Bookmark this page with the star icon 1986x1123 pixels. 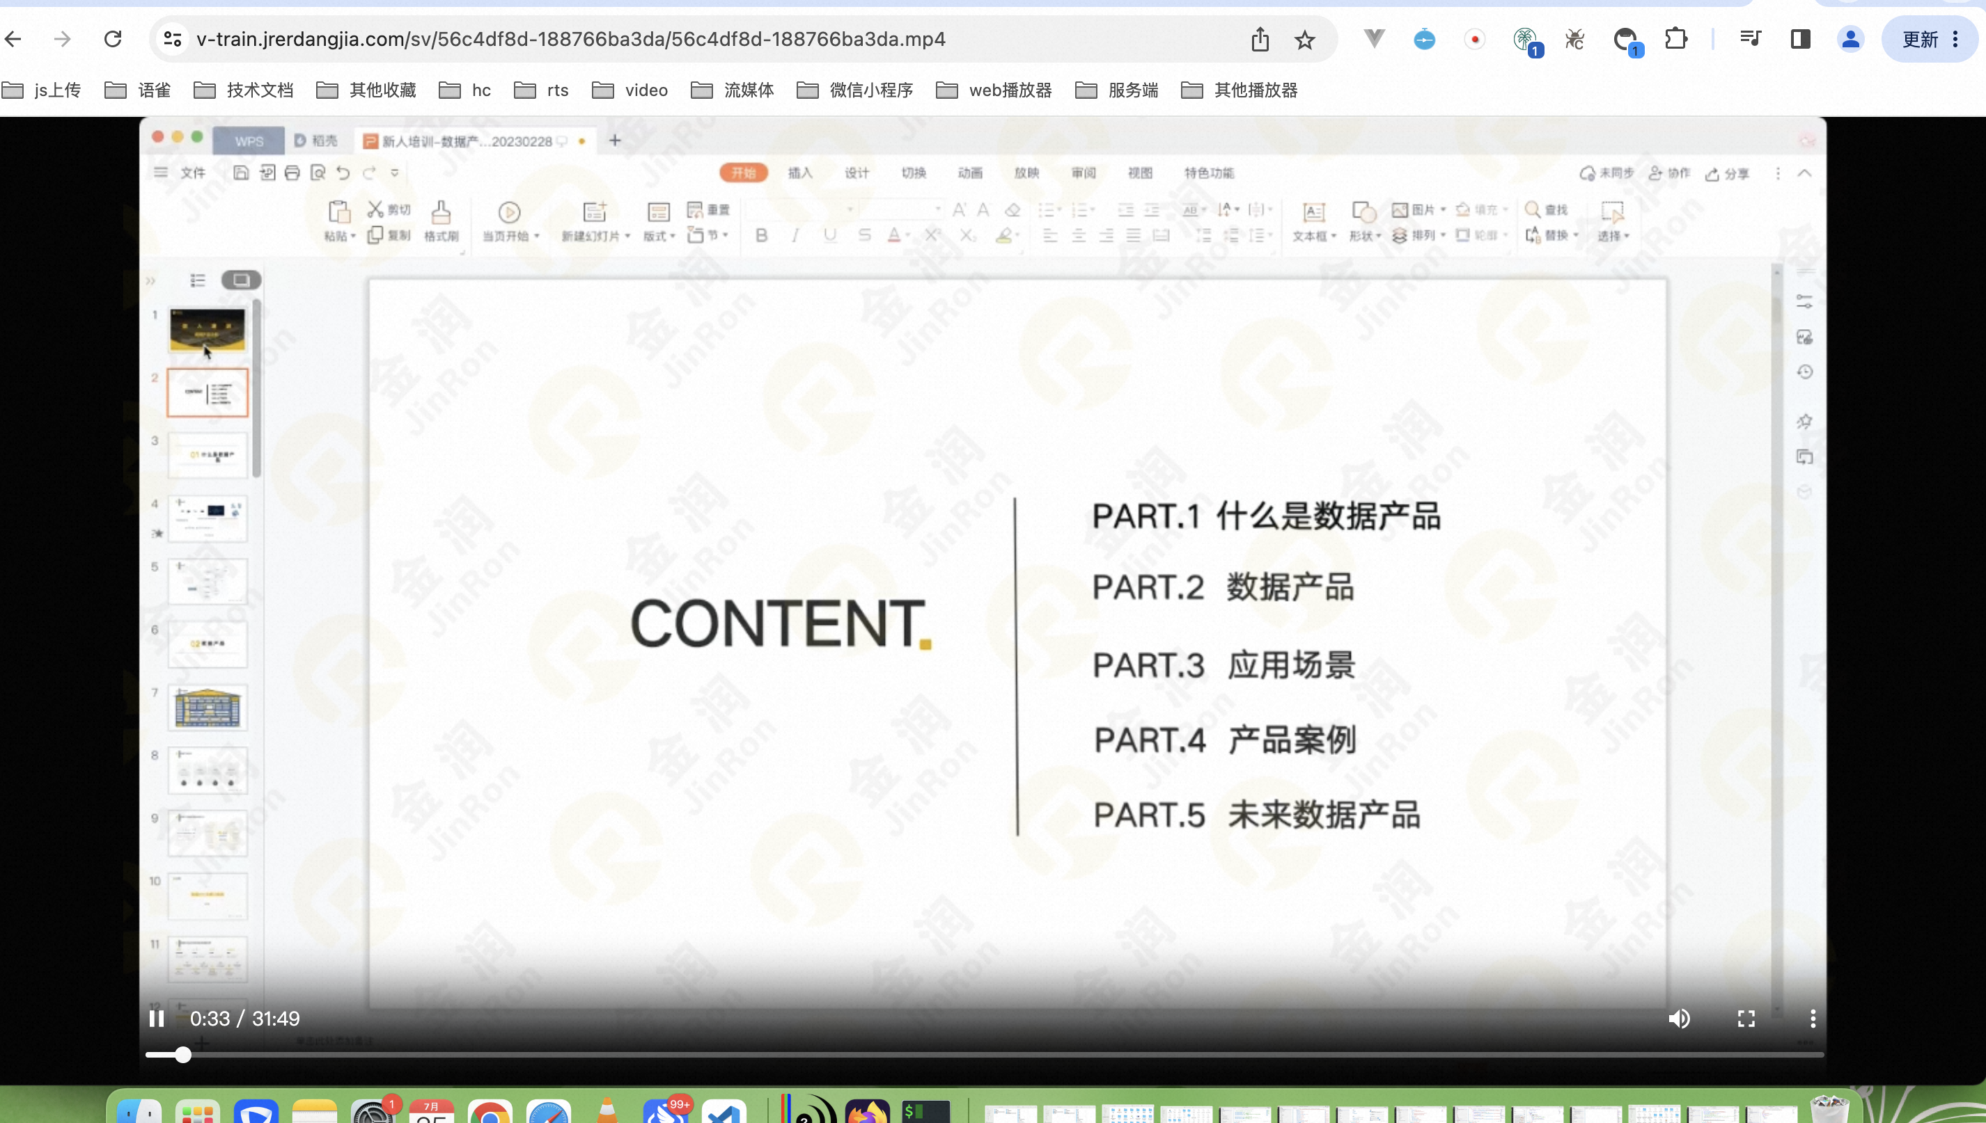(x=1305, y=40)
